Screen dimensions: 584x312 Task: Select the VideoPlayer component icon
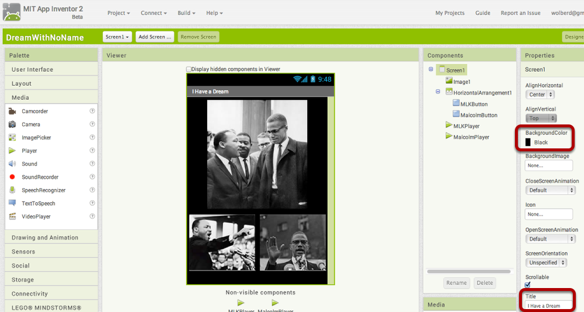(x=12, y=216)
